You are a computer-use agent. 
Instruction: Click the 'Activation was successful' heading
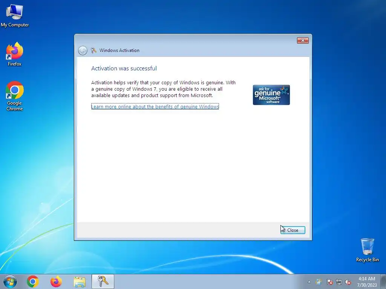(124, 68)
